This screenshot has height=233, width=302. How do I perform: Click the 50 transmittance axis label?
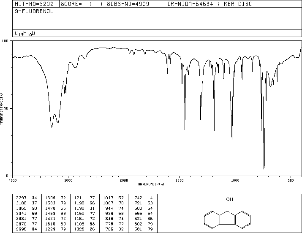point(7,108)
